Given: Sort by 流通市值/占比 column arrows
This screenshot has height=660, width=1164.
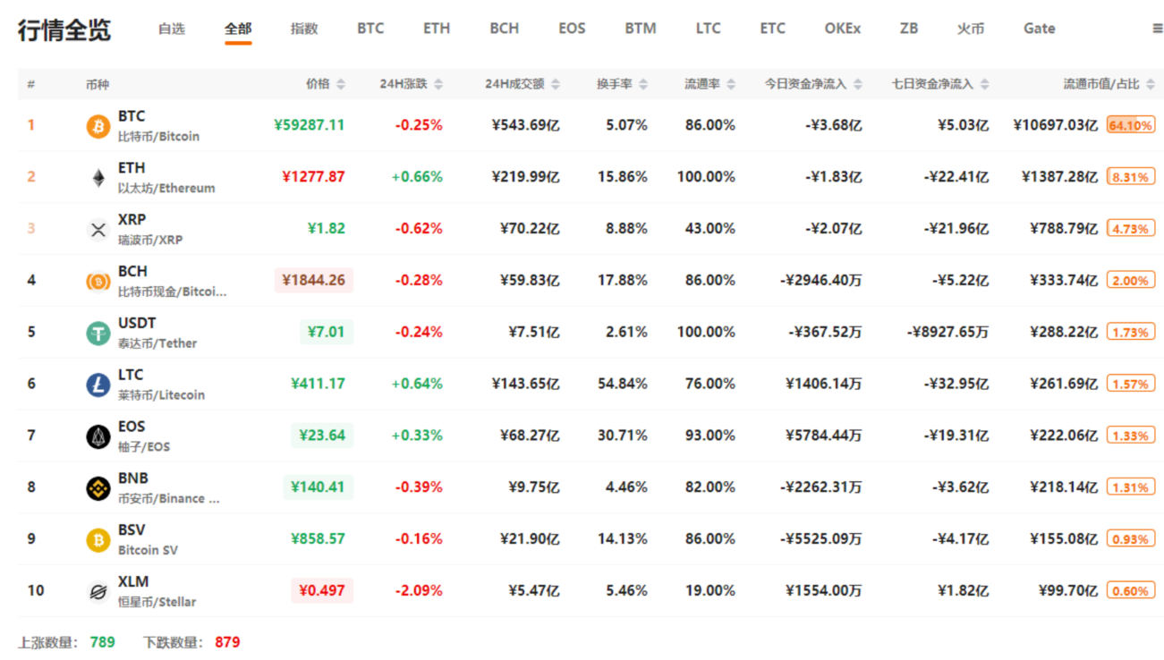Looking at the screenshot, I should click(1150, 84).
